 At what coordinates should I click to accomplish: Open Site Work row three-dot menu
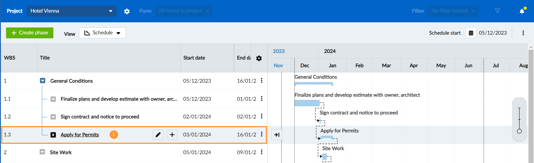coord(262,152)
